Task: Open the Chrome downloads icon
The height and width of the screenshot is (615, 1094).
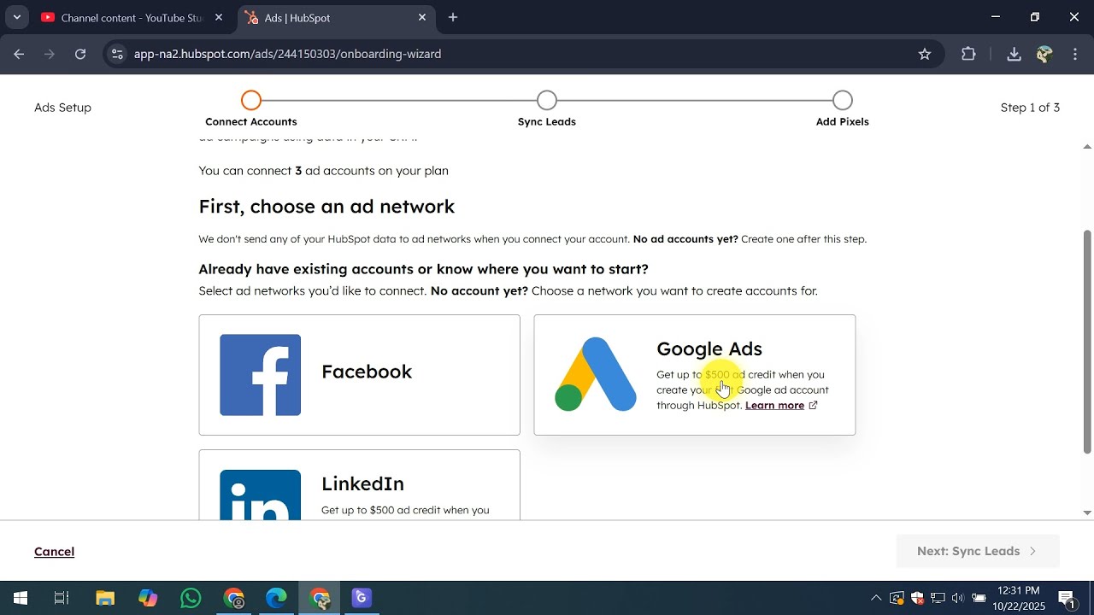Action: point(1014,54)
